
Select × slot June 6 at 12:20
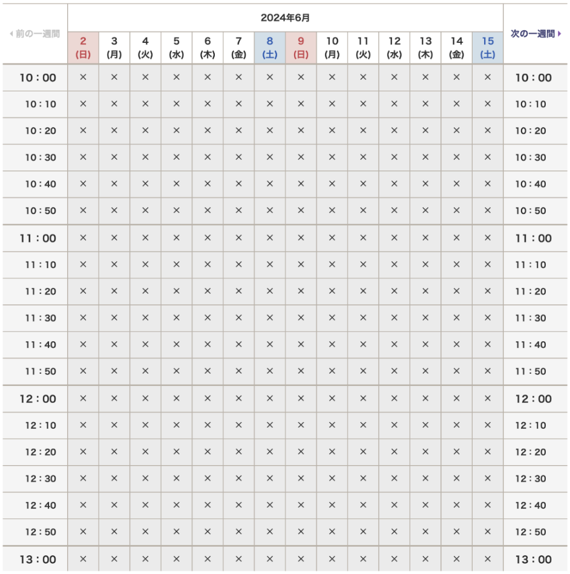point(208,452)
